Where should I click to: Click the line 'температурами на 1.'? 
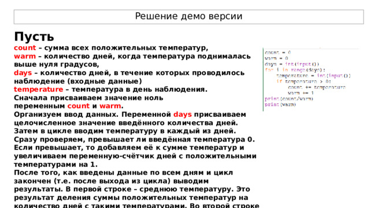pos(55,164)
